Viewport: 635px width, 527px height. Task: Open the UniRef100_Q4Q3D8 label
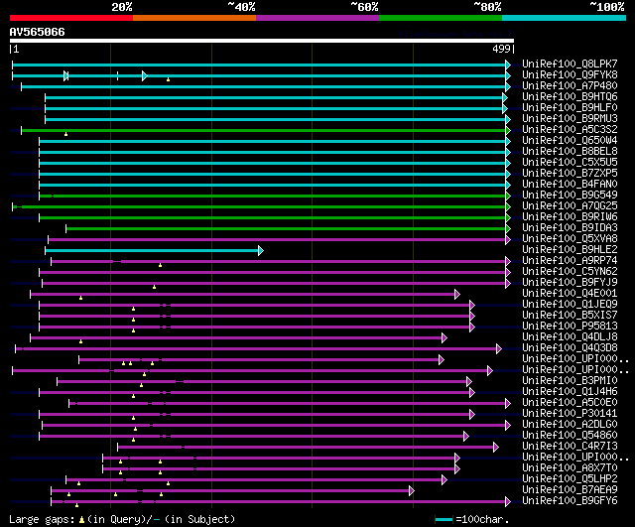click(x=570, y=348)
